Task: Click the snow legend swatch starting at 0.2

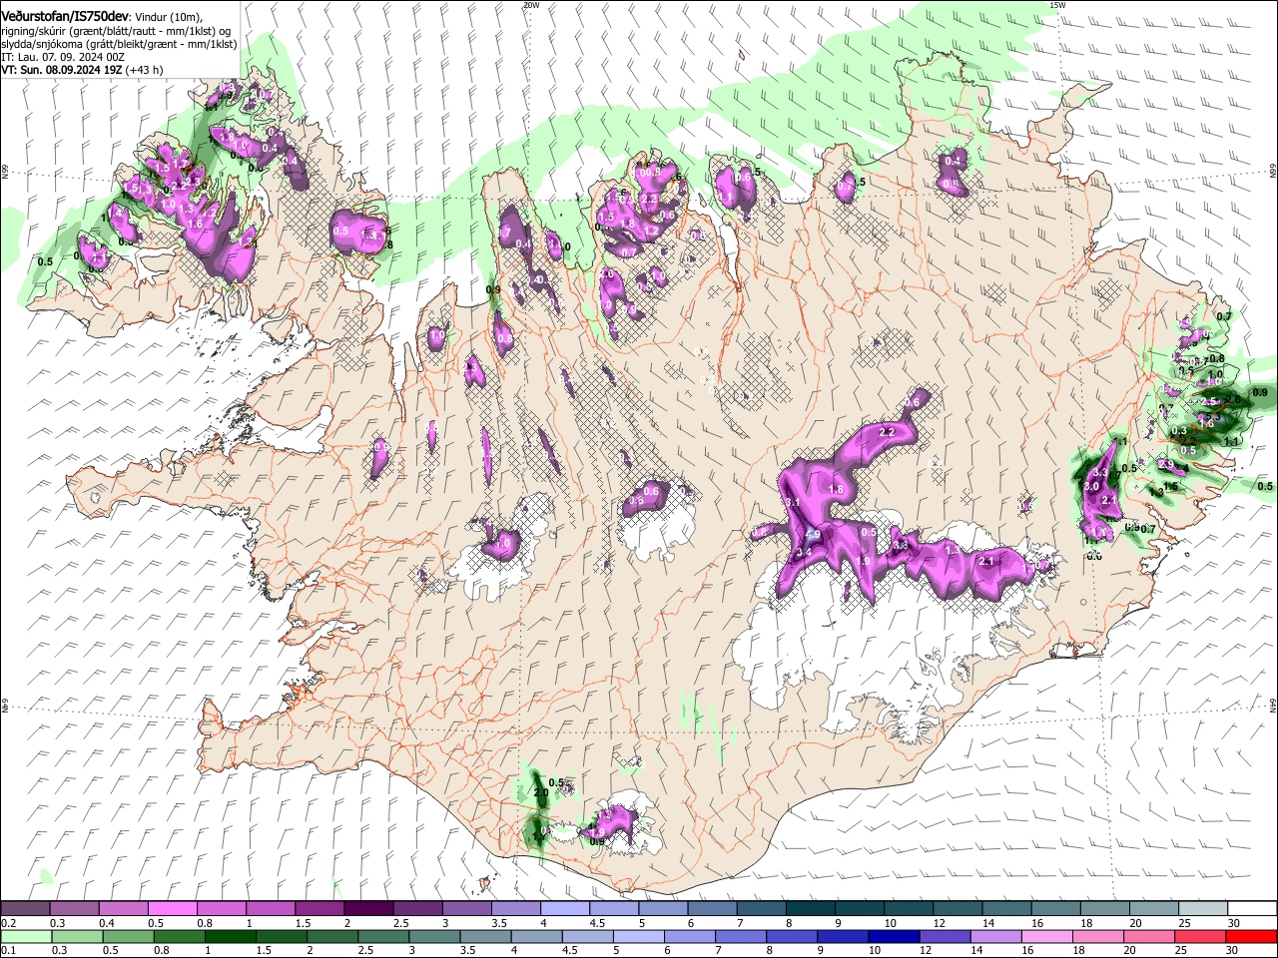Action: point(26,909)
